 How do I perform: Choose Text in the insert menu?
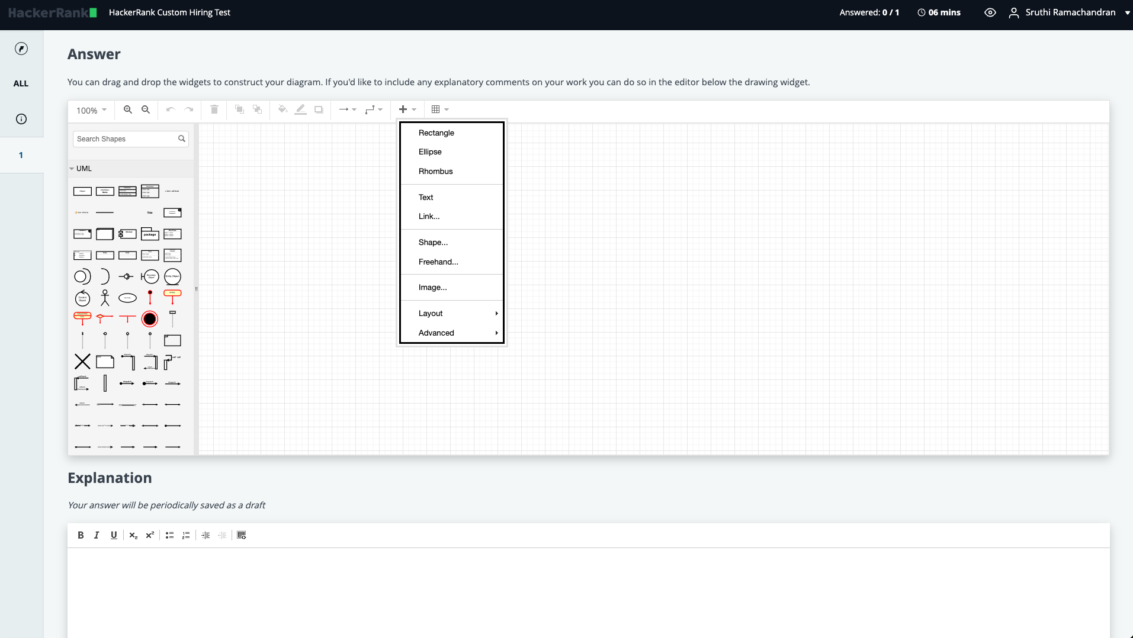452,197
